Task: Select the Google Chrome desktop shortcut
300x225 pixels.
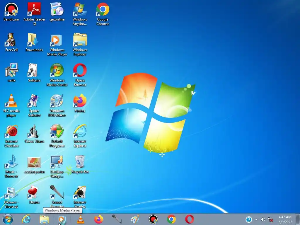Action: (103, 14)
